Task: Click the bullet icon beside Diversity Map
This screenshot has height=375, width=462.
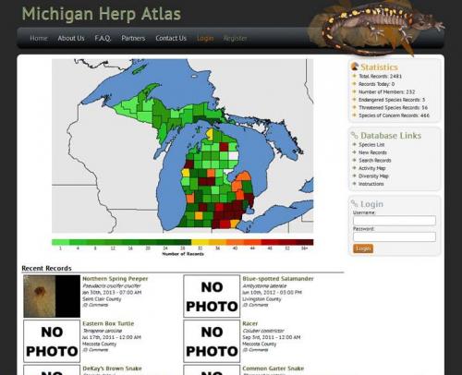Action: coord(354,175)
